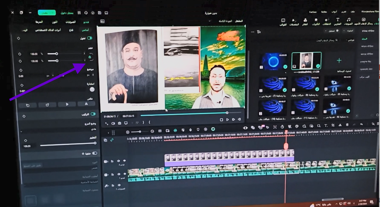This screenshot has width=380, height=207.
Task: Click the preview volume speaker icon
Action: coord(113,124)
